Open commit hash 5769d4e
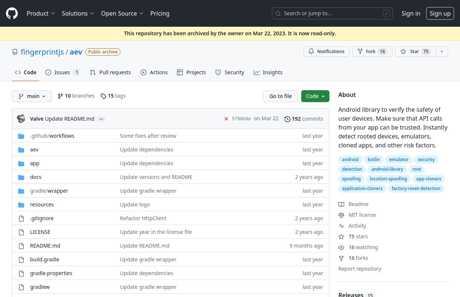Screen dimensions: 460x297 pyautogui.click(x=241, y=119)
